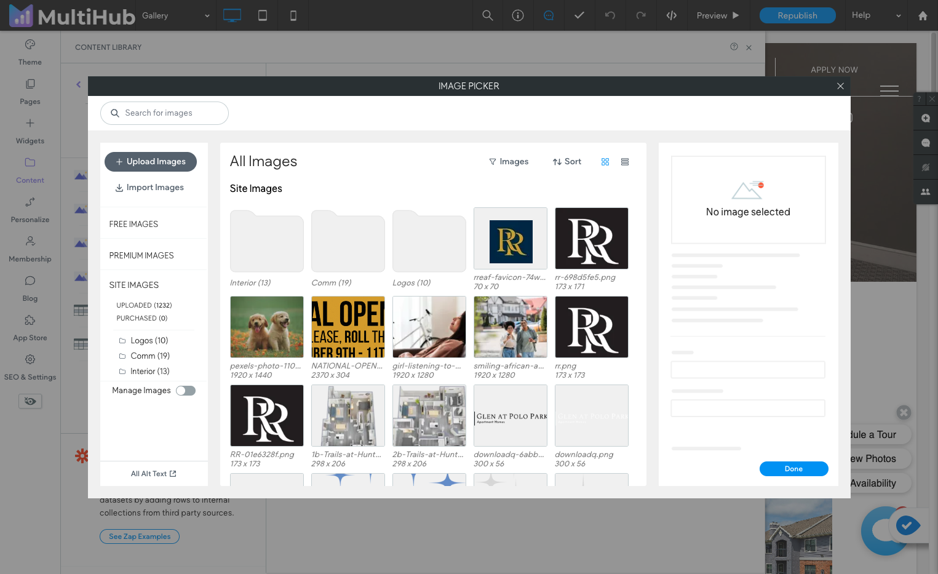Click the redo arrow icon

(x=641, y=15)
